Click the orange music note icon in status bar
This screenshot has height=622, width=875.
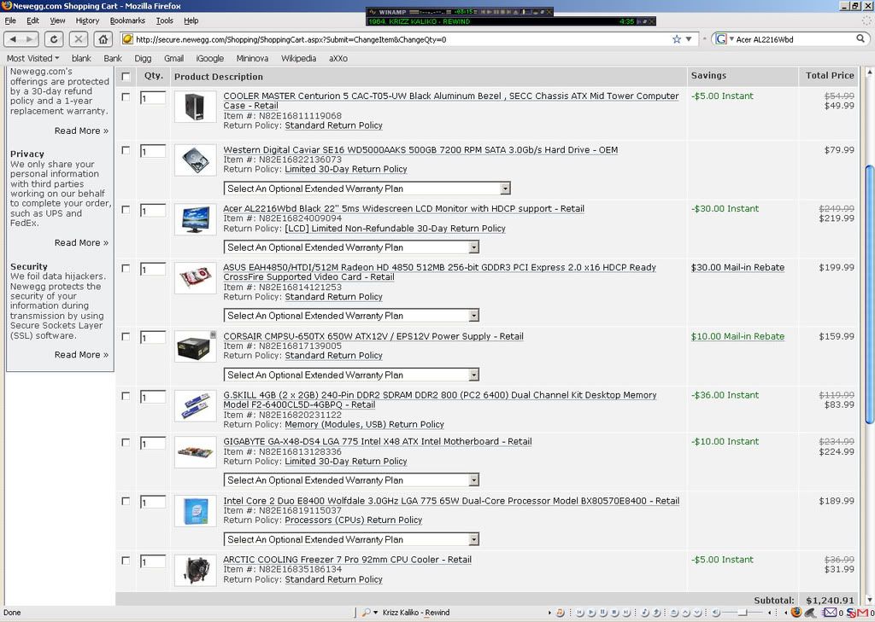[x=561, y=613]
